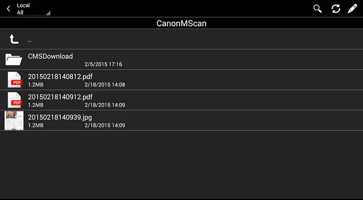Click the CanonMScan title header
This screenshot has width=363, height=200.
tap(181, 23)
